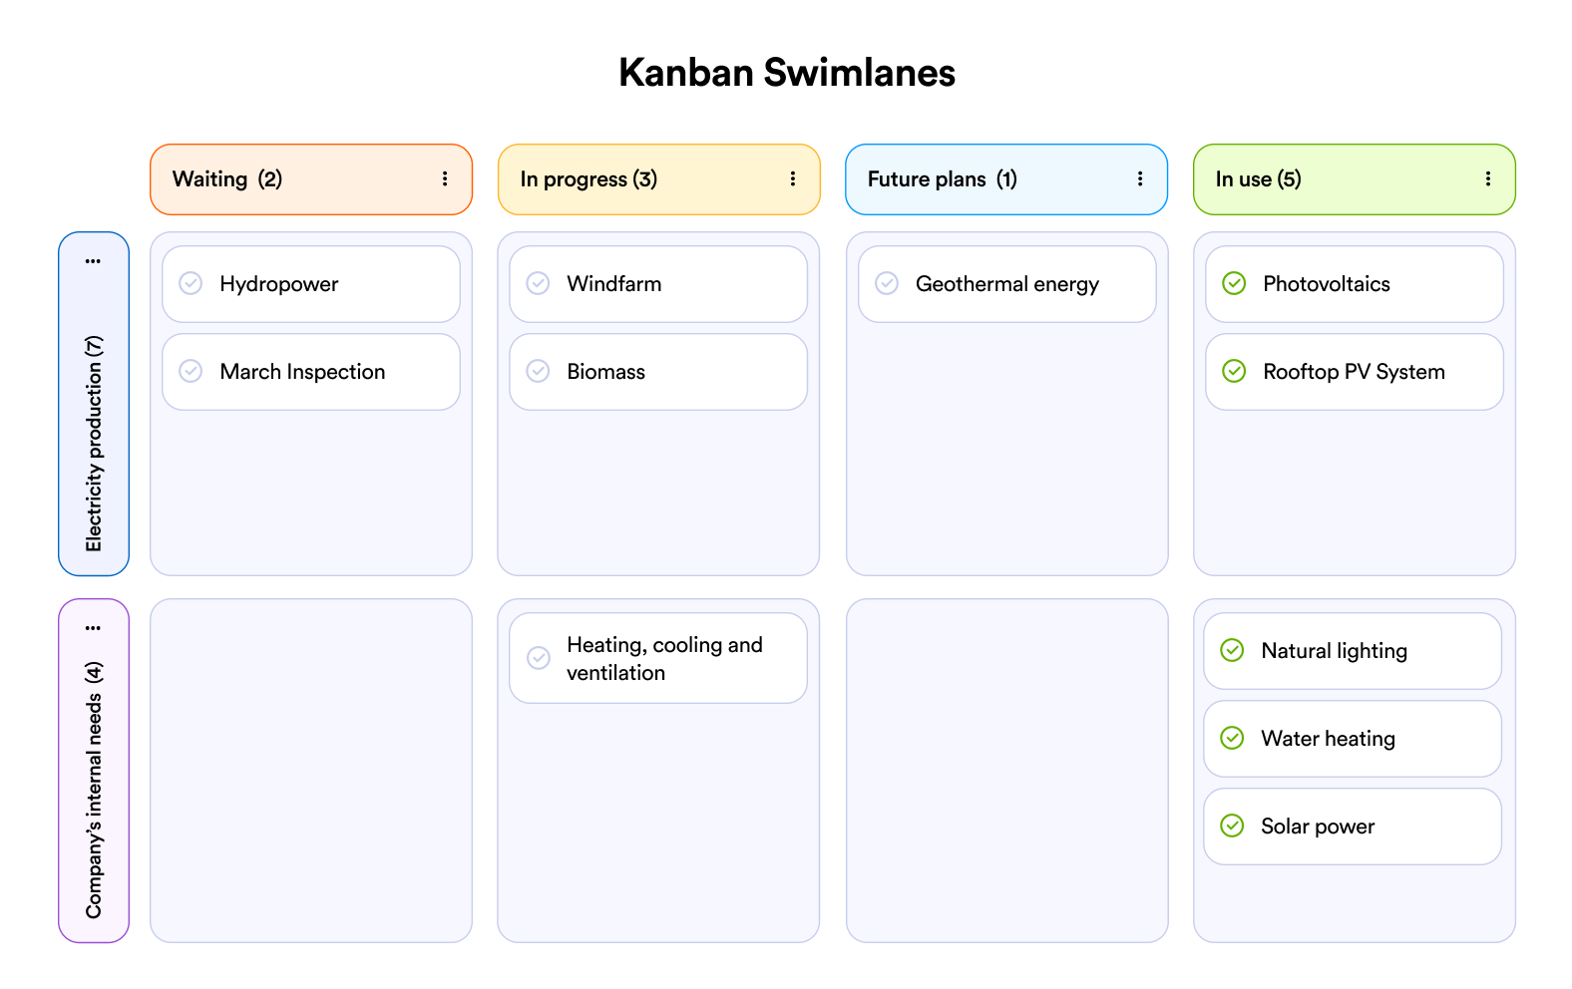Click the Kanban Swimlanes board title
The width and height of the screenshot is (1572, 989).
point(786,73)
